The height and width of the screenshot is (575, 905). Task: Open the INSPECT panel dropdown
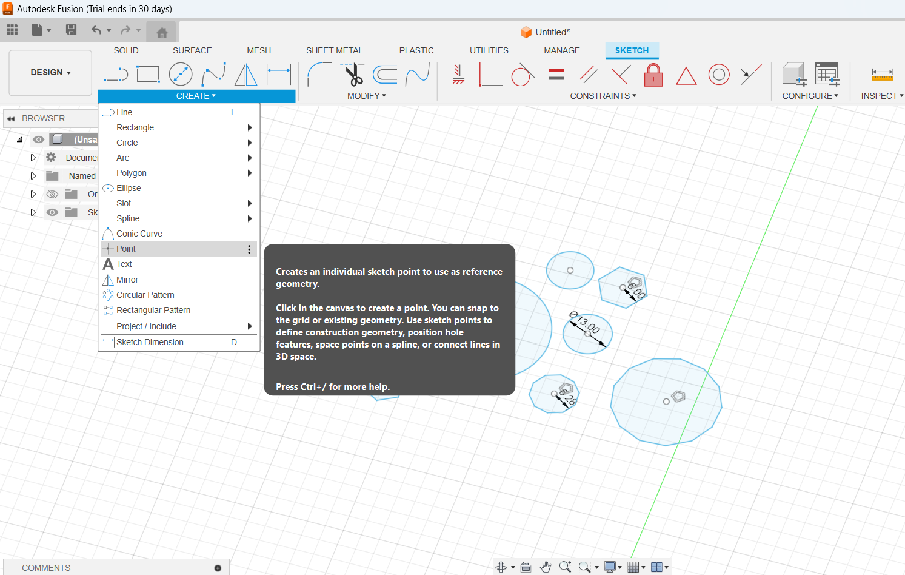coord(882,96)
